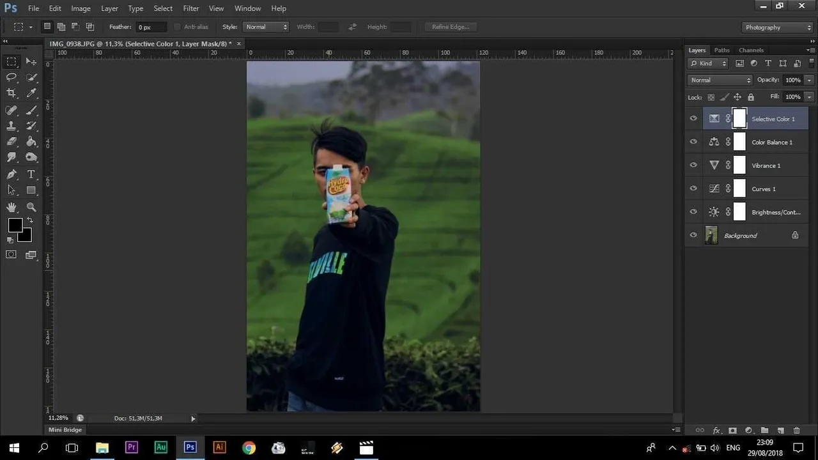Expand the document status info arrow
This screenshot has height=460, width=818.
coord(193,418)
